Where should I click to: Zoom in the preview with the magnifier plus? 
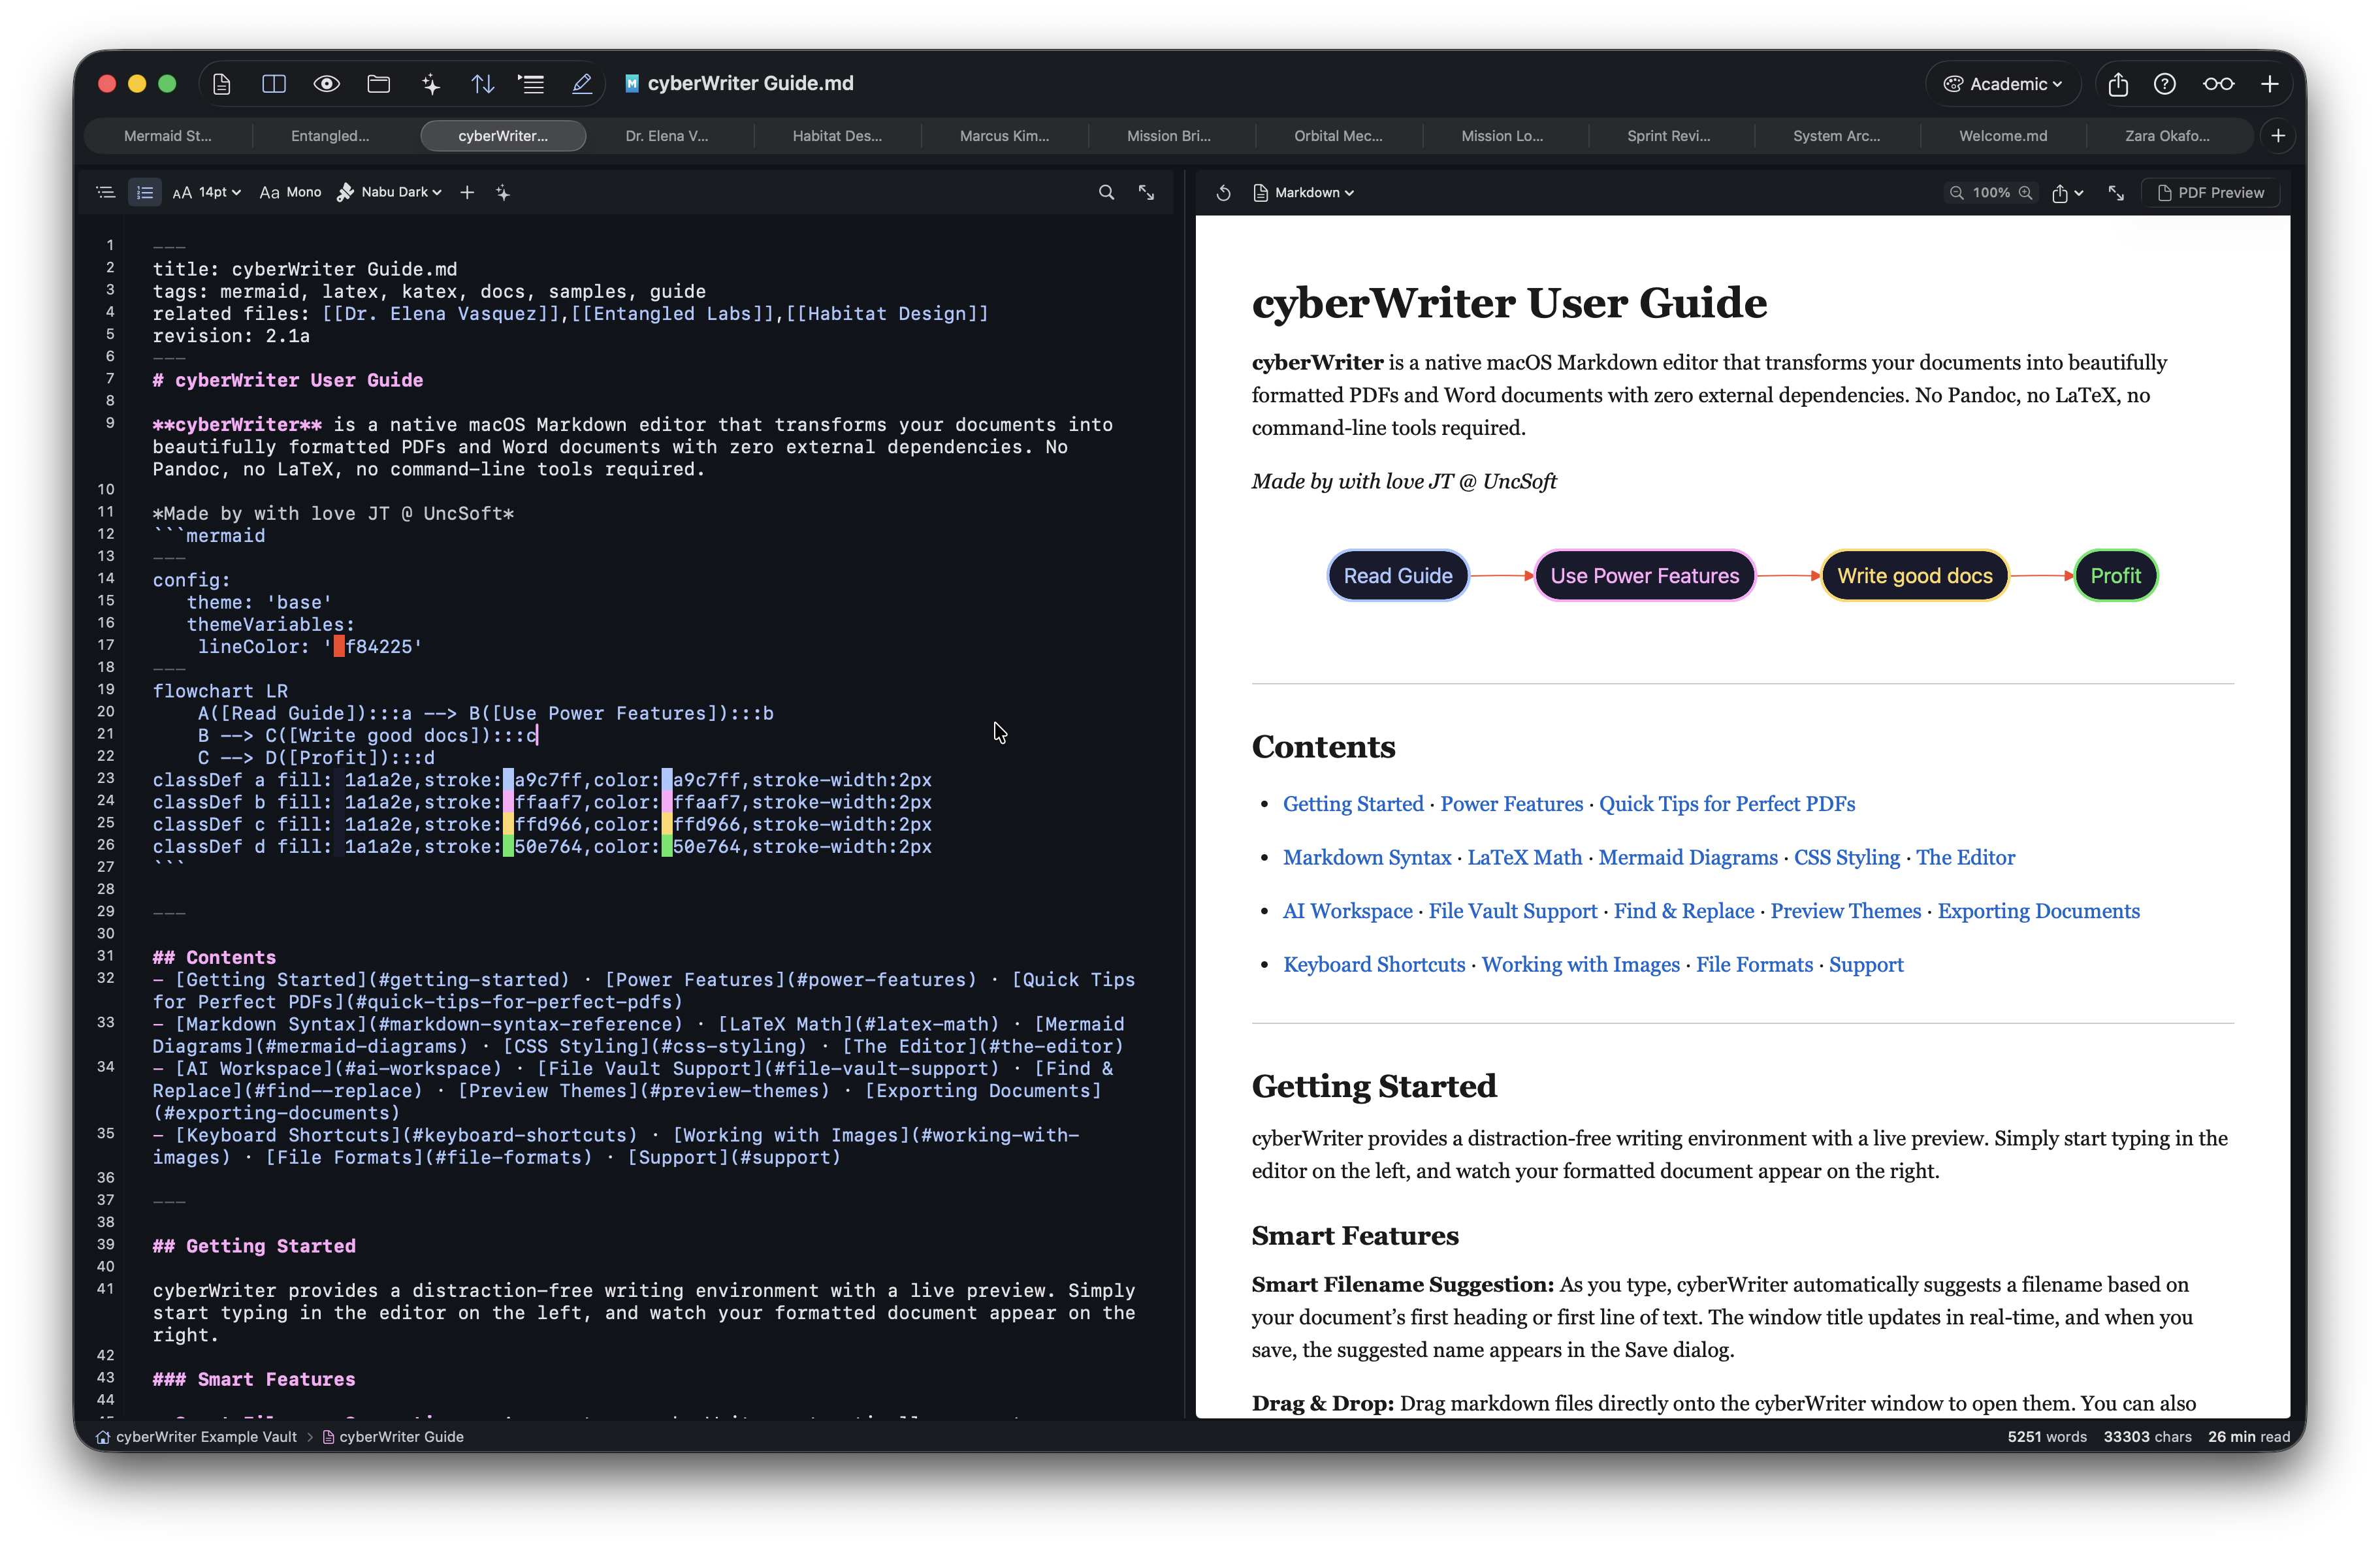pos(2026,192)
